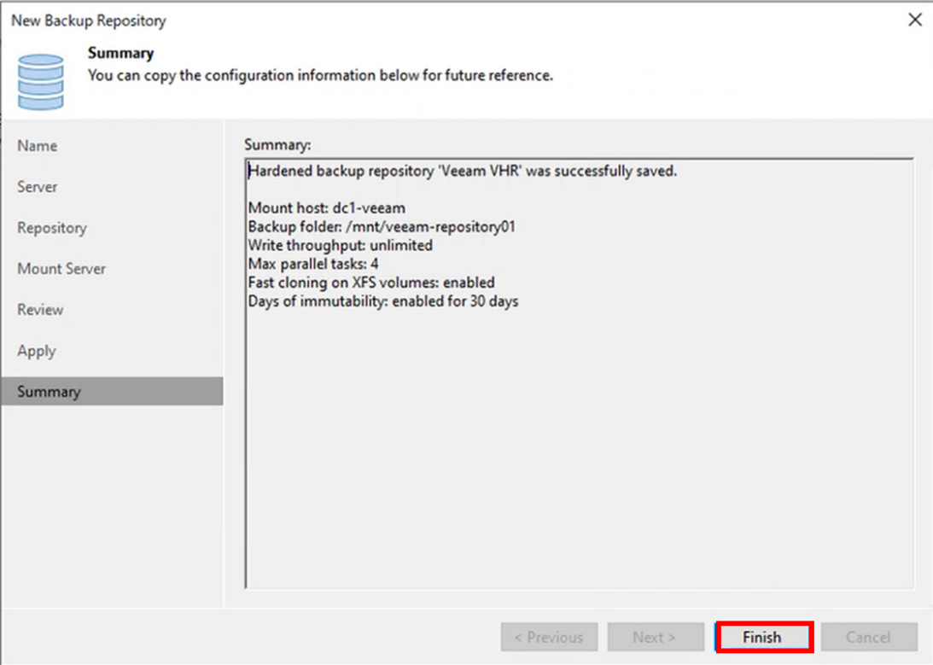Click the 'Summary:' label above the text box
Image resolution: width=933 pixels, height=665 pixels.
click(277, 144)
